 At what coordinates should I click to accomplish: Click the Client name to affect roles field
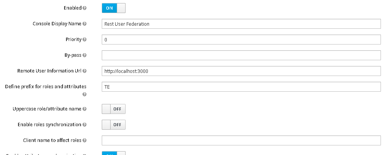[x=241, y=140]
